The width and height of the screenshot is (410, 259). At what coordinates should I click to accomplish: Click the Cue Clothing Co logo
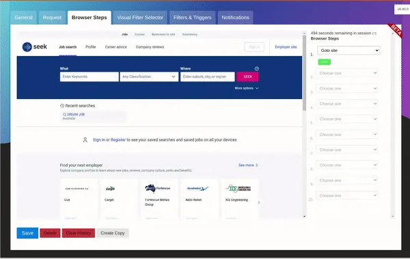pos(77,189)
